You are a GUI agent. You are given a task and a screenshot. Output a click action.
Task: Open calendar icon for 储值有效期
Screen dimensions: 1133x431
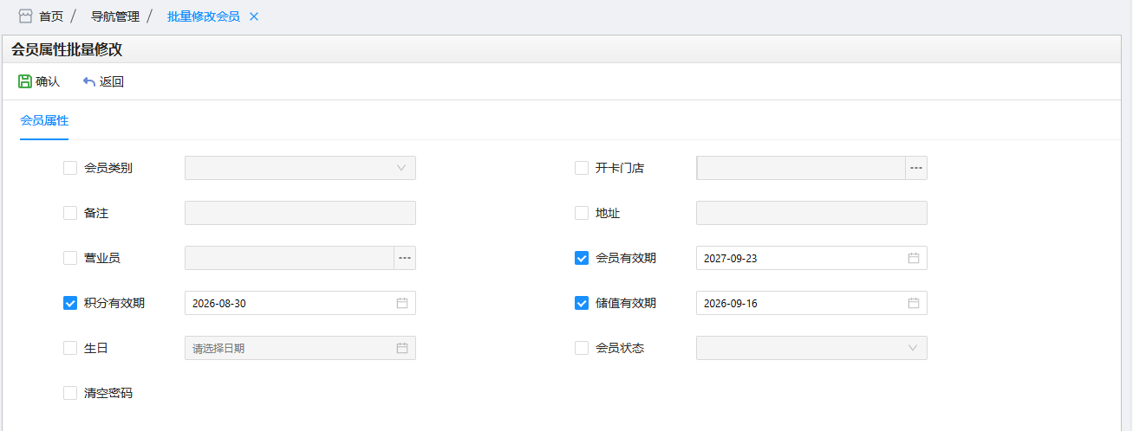(x=913, y=303)
